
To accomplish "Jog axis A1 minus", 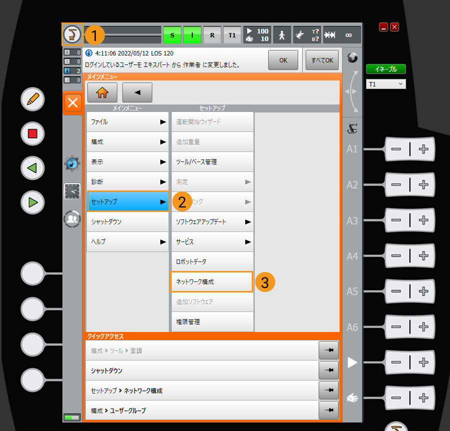I will click(x=396, y=149).
